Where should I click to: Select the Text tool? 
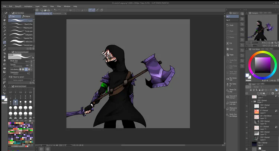click(x=4, y=86)
